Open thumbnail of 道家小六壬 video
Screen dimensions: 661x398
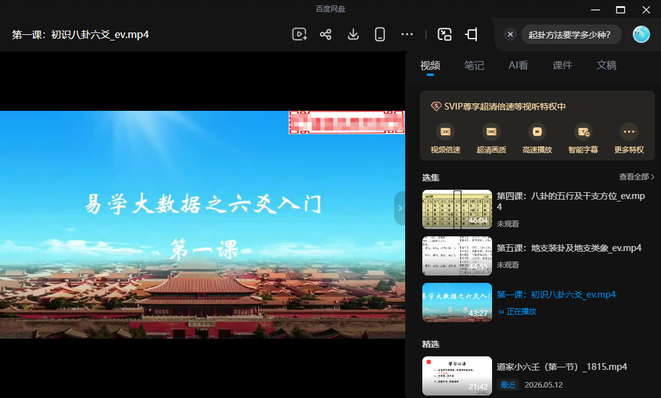tap(457, 376)
